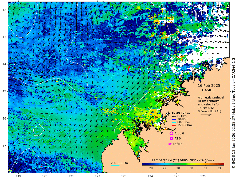Click the '150-300m' depth label
The width and height of the screenshot is (235, 181).
185,125
